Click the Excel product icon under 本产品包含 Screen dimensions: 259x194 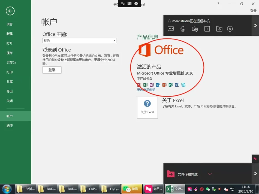pos(145,85)
